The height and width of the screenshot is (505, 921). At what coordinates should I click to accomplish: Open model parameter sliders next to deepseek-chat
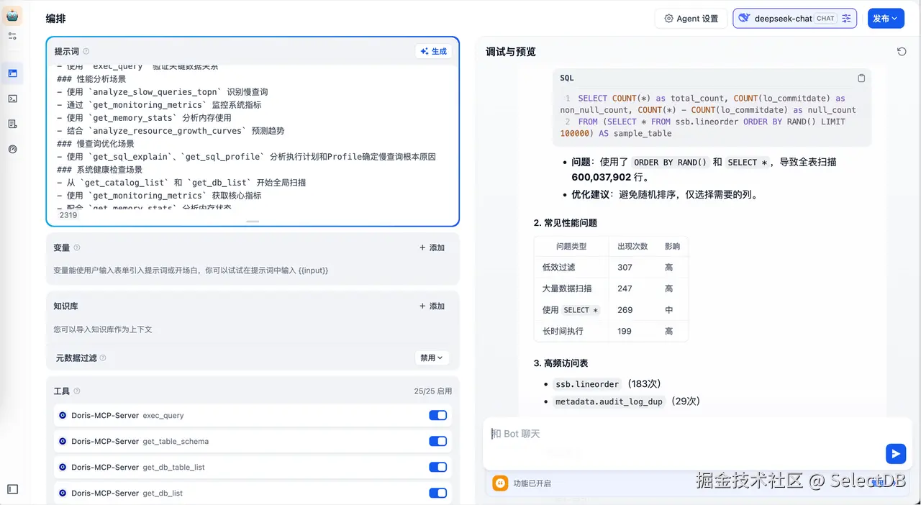pos(845,18)
